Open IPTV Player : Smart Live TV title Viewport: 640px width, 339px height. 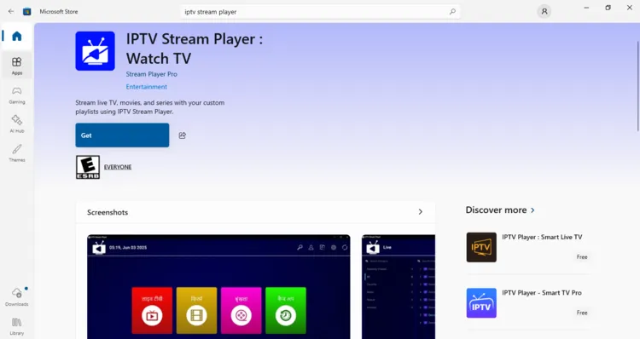pyautogui.click(x=542, y=237)
